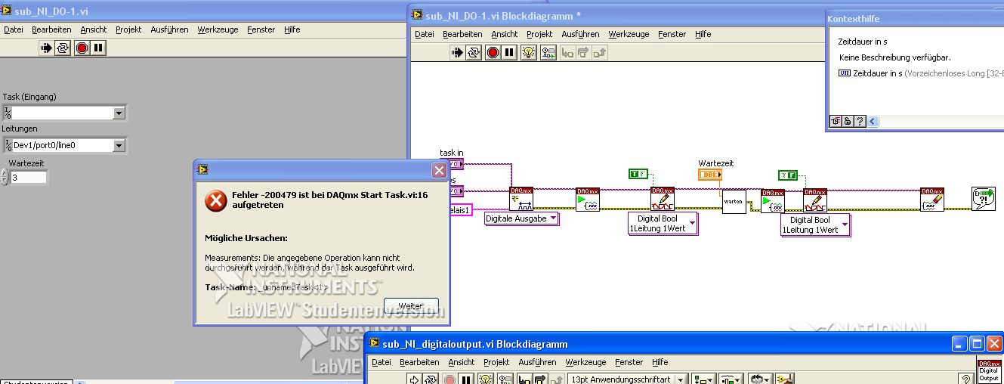1004x384 pixels.
Task: Open Bearbeiten menu in front panel window
Action: coord(51,29)
